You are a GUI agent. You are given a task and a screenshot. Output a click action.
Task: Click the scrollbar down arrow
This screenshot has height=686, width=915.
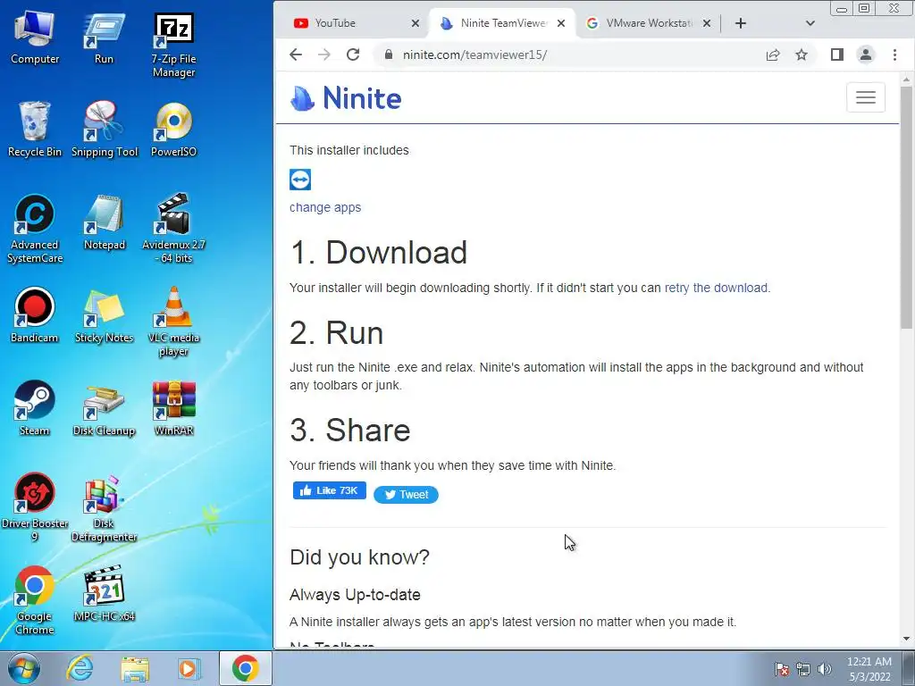click(906, 640)
